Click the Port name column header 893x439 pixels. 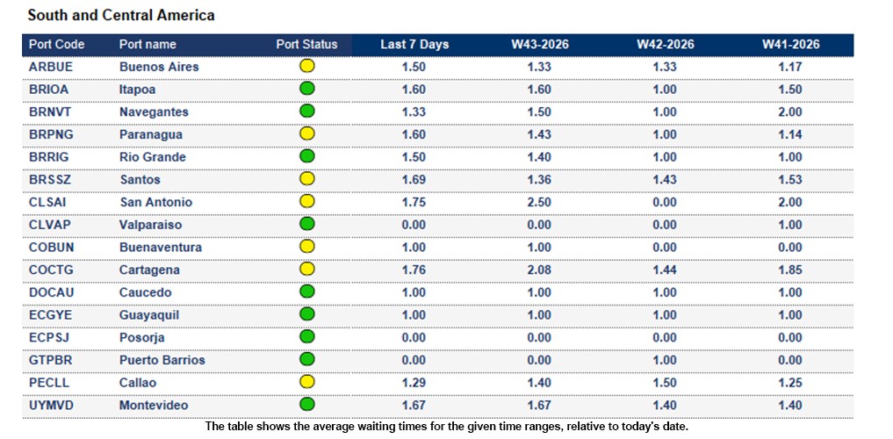coord(148,45)
